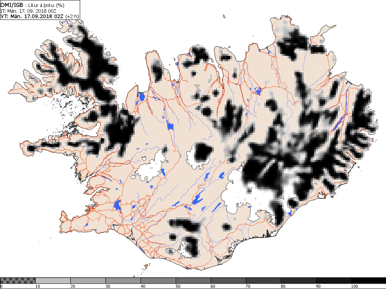Select the 90–100 % near-black legend swatch
Screen dimensions: 386x289
[334, 281]
